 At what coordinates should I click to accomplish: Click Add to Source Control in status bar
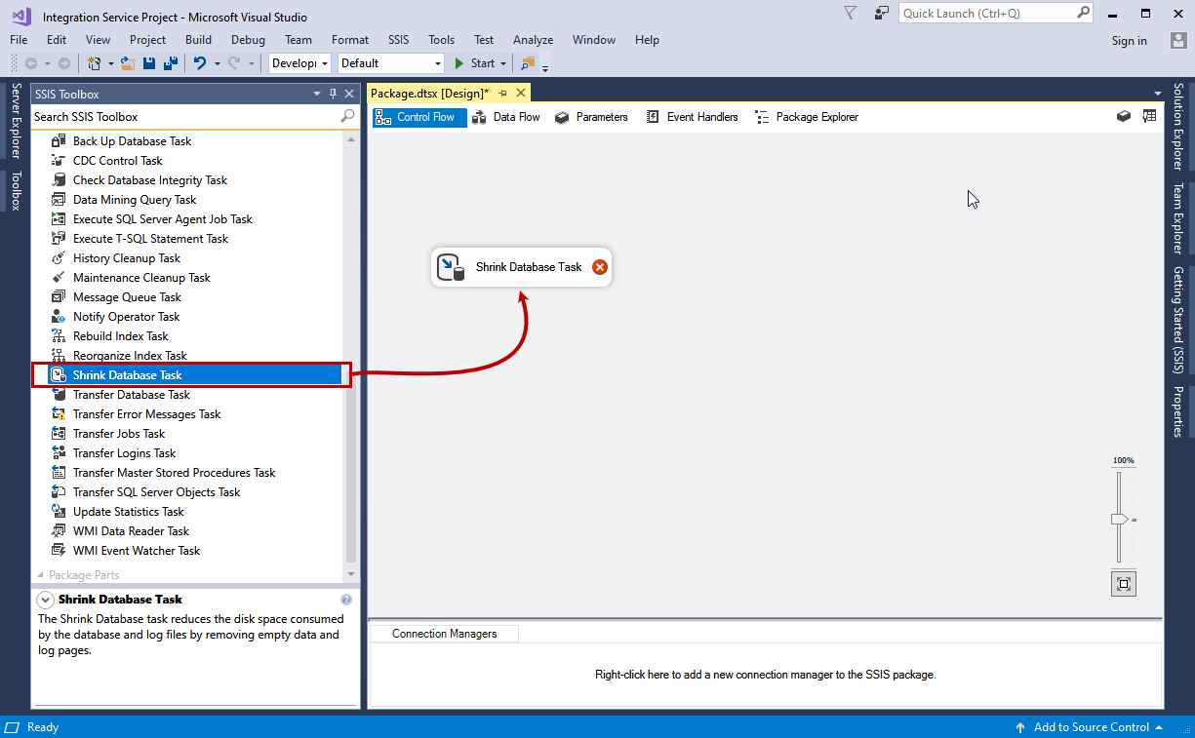click(x=1092, y=727)
